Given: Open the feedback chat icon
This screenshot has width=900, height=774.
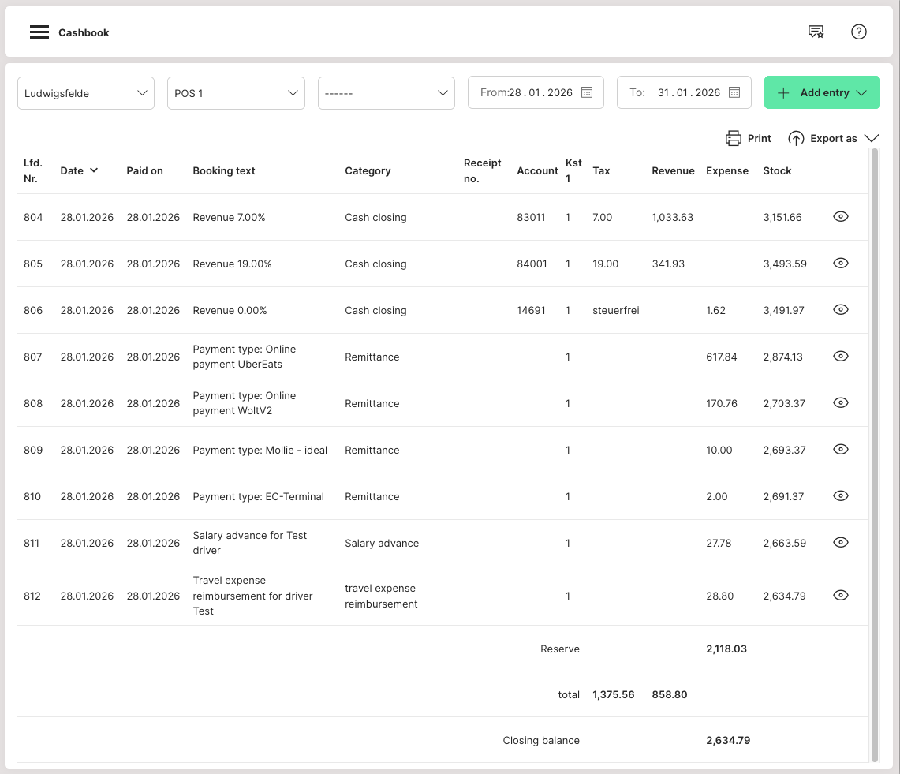Looking at the screenshot, I should point(816,32).
